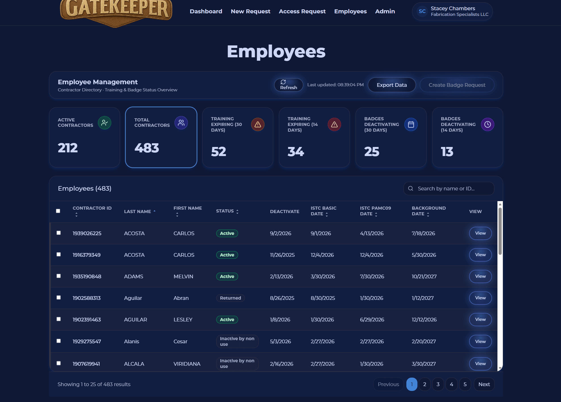This screenshot has width=561, height=402.
Task: Open the Access Request nav item
Action: 302,11
